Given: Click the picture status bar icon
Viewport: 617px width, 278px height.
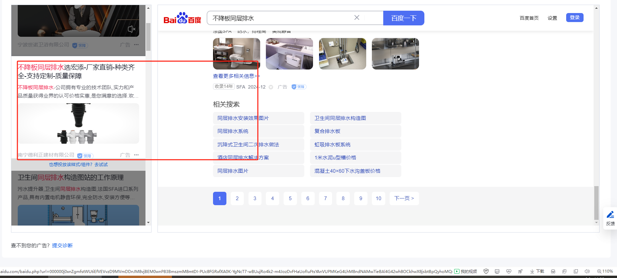Looking at the screenshot, I should [x=497, y=271].
